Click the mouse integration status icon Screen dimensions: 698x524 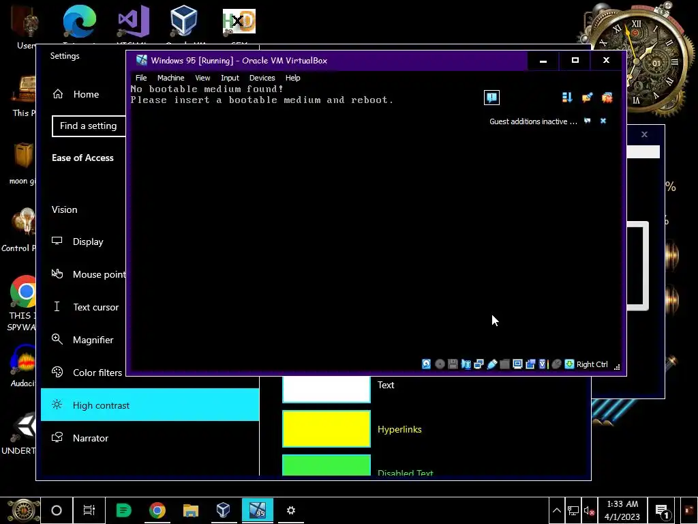556,364
